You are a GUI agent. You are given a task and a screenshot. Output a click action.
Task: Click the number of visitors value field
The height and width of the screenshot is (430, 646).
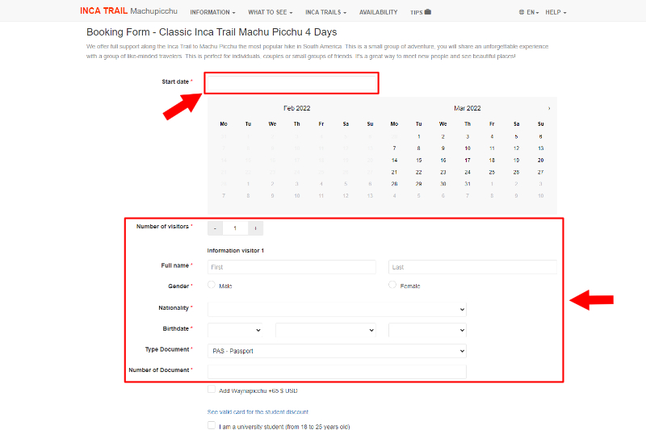(235, 228)
